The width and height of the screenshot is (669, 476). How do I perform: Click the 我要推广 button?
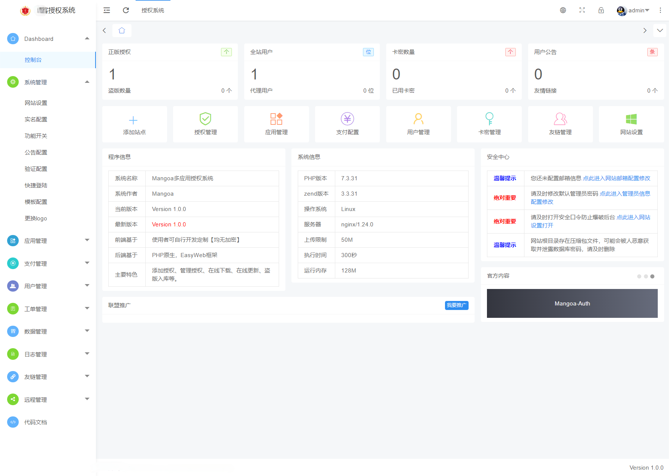(457, 305)
